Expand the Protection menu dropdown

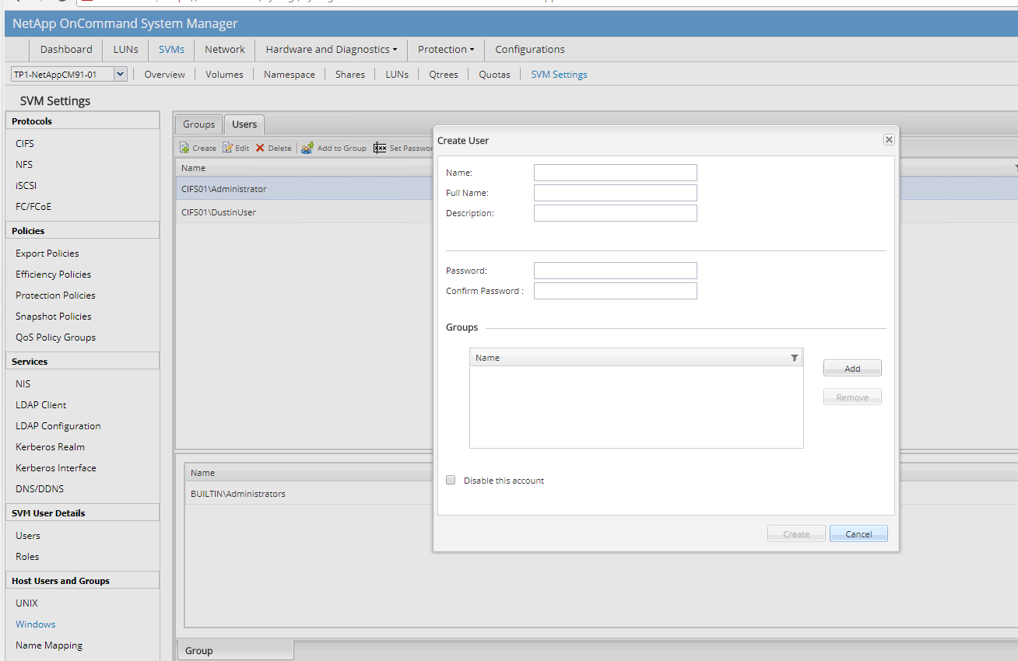[445, 49]
